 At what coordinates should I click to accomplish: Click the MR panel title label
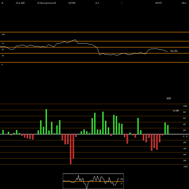point(169,98)
